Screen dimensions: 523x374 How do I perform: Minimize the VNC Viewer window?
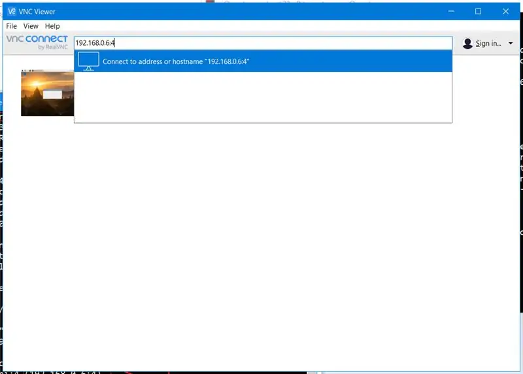click(x=451, y=11)
